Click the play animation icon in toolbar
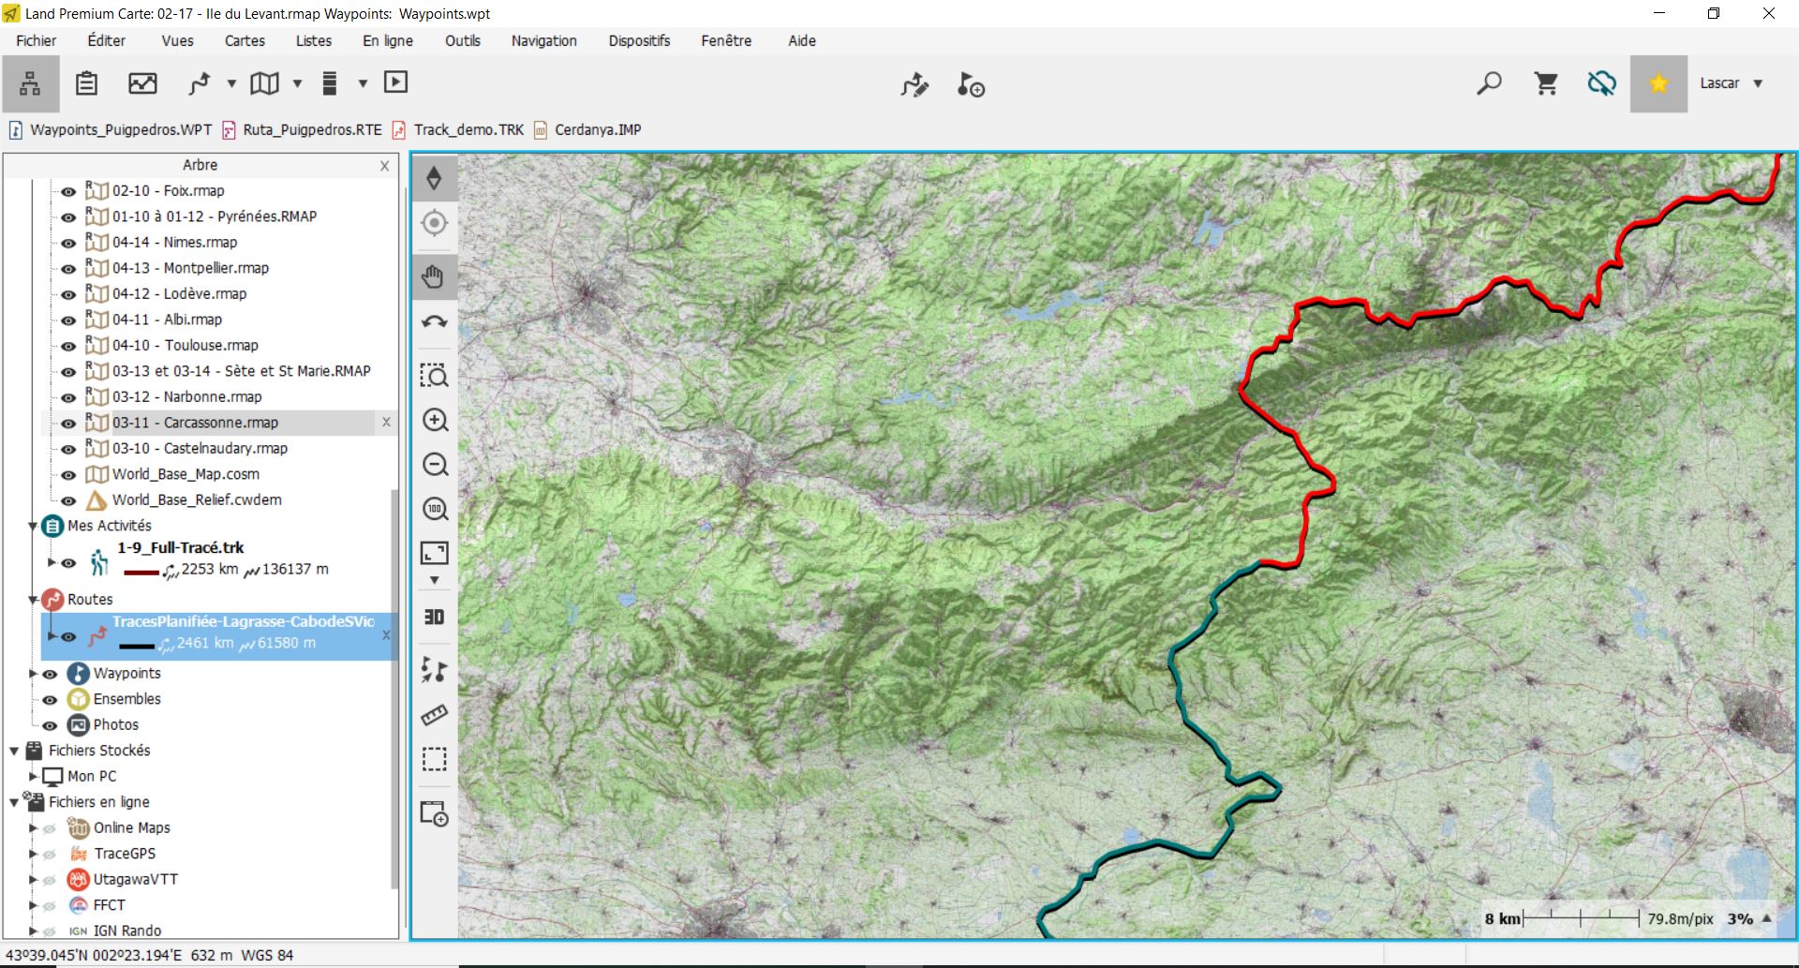 tap(396, 82)
